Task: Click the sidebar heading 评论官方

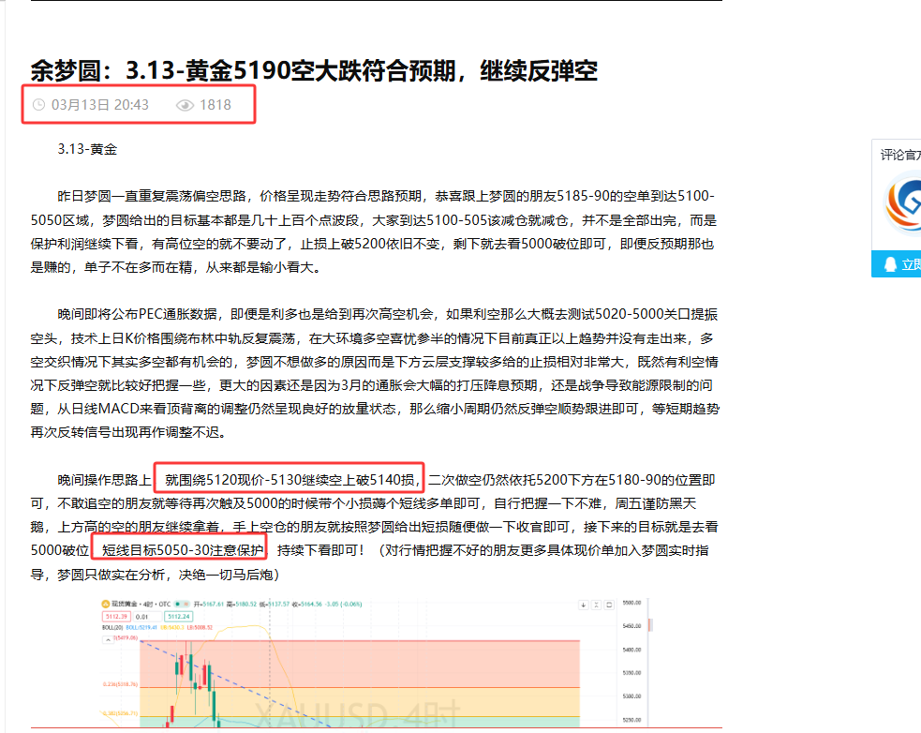Action: (x=899, y=155)
